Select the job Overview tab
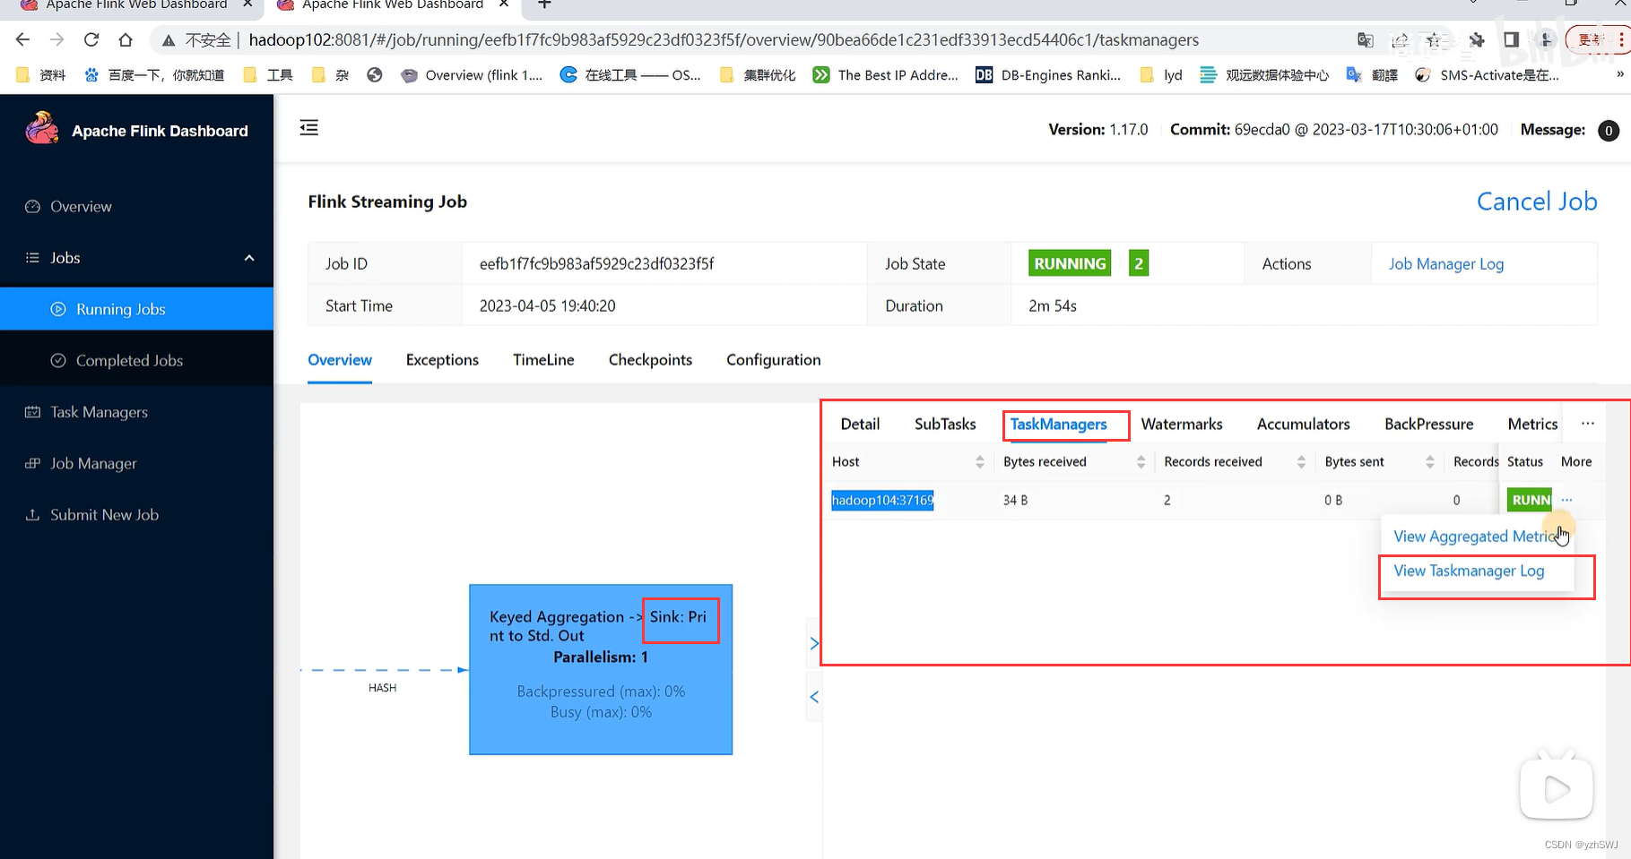 340,360
